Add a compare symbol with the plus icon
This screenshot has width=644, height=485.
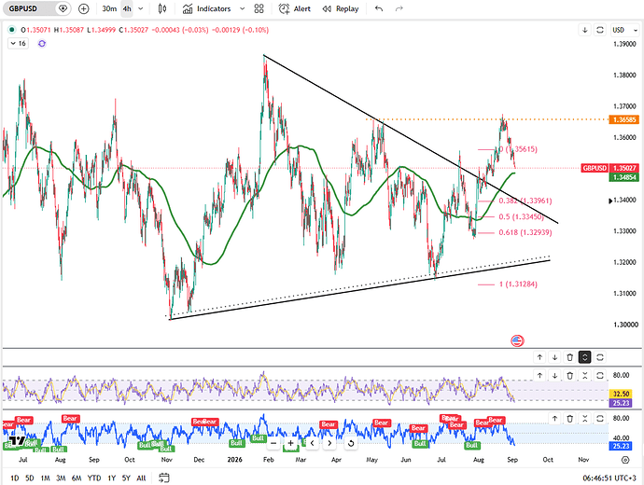[x=83, y=8]
